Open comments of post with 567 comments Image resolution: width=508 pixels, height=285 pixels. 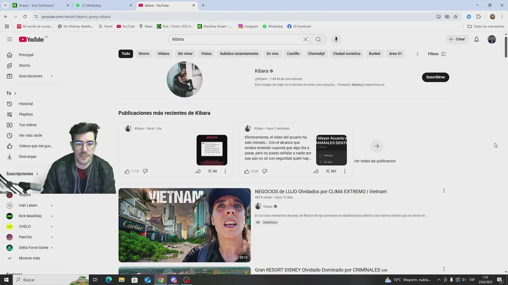331,171
